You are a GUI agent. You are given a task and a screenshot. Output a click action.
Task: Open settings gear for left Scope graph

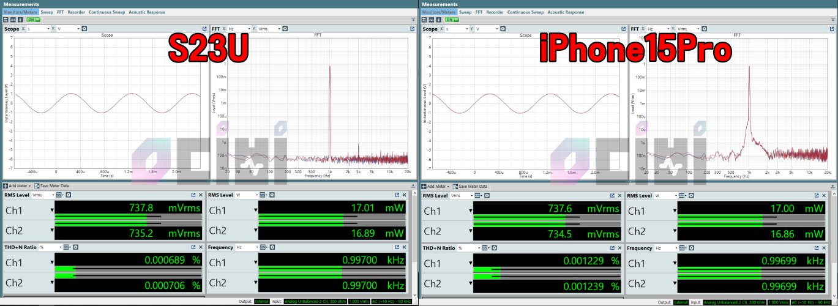pos(84,29)
